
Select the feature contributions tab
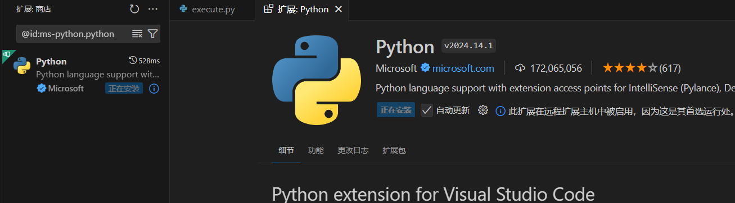(316, 150)
